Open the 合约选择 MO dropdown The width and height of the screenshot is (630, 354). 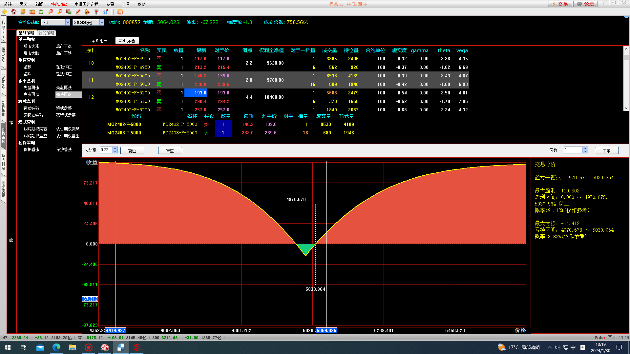(x=68, y=22)
